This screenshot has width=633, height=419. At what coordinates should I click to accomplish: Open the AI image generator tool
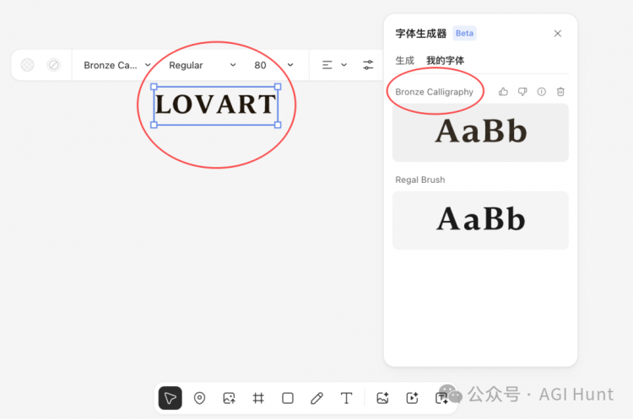[382, 398]
